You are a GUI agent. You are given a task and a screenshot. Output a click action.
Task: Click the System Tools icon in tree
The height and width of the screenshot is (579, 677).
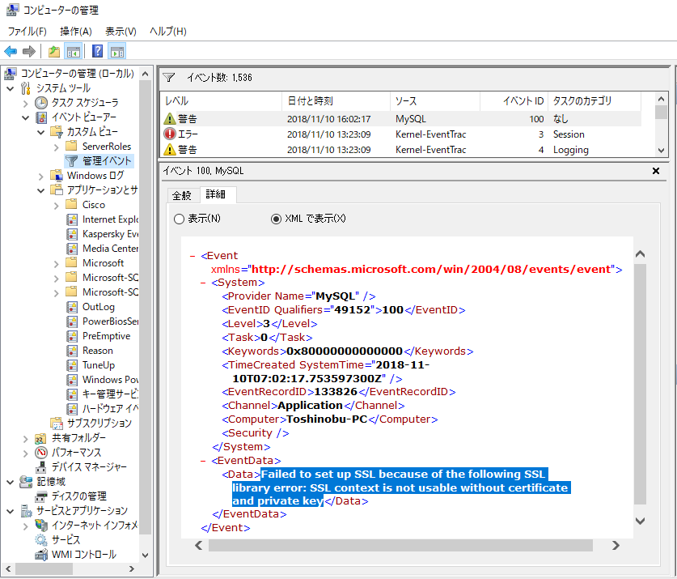point(26,88)
